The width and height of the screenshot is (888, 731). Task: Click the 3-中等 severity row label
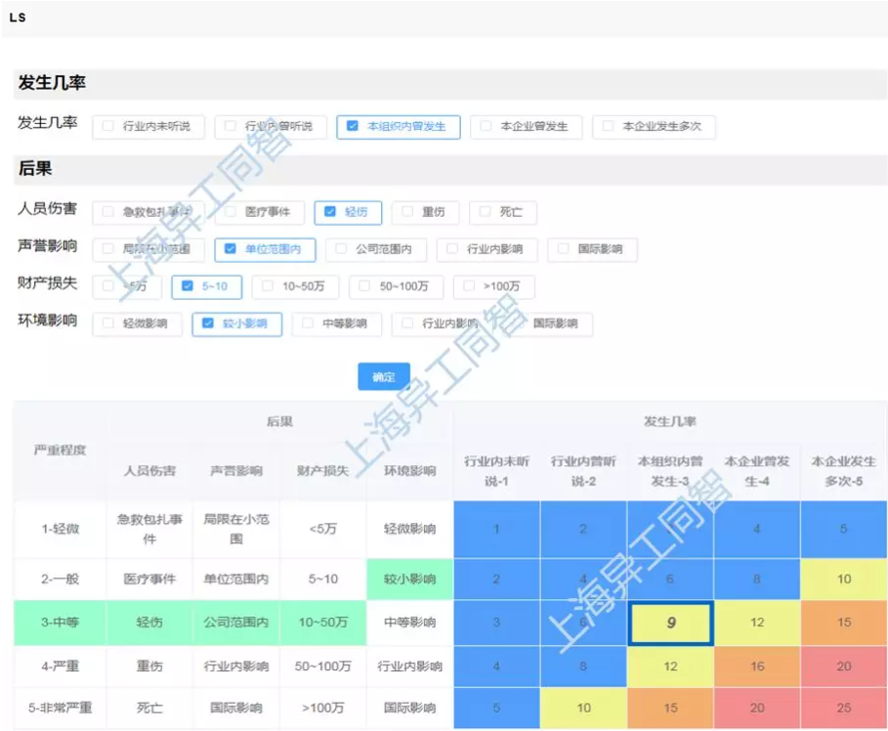point(61,623)
